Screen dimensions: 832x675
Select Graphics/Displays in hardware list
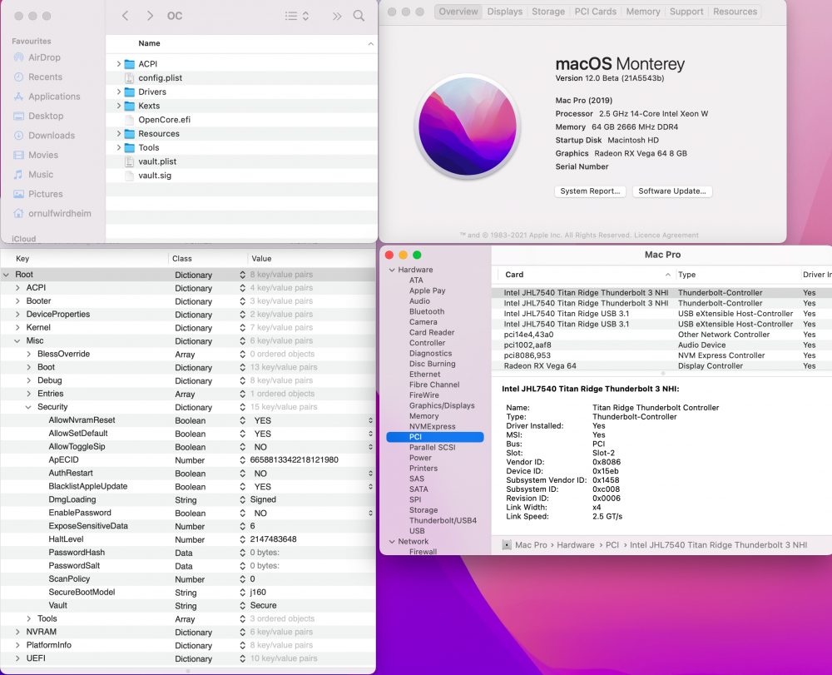click(x=442, y=405)
